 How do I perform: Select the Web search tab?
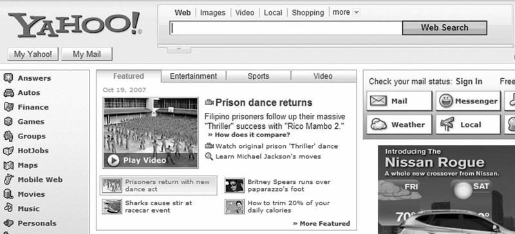pos(183,13)
